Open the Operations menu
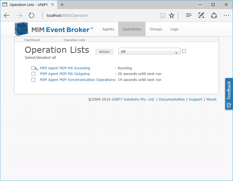This screenshot has height=181, width=233. [132, 29]
